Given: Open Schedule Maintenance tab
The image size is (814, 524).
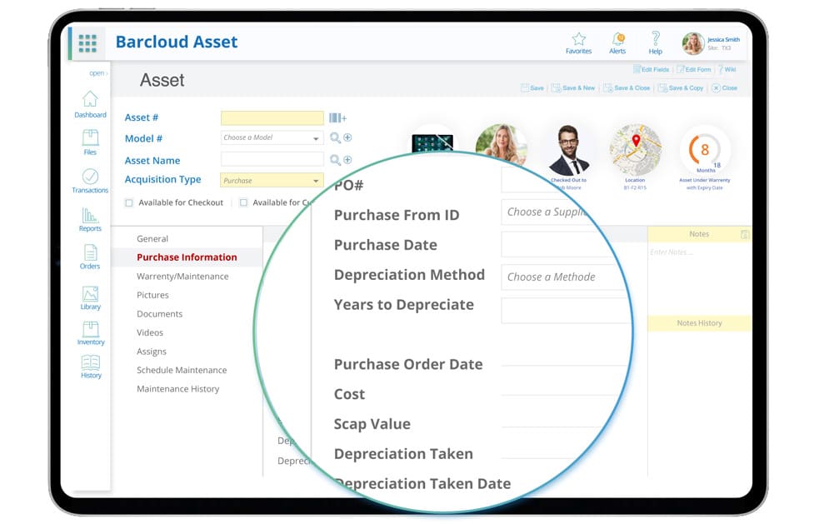Looking at the screenshot, I should click(x=182, y=370).
